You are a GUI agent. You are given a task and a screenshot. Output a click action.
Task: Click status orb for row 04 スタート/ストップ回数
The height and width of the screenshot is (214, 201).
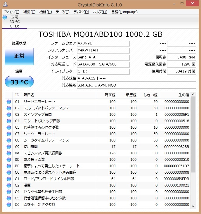(x=9, y=121)
